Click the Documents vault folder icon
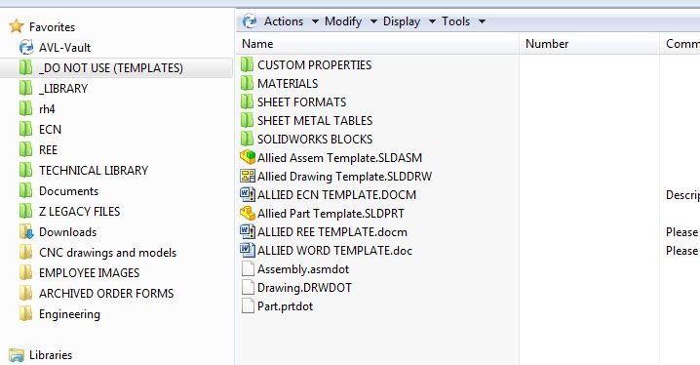The image size is (700, 365). click(25, 190)
